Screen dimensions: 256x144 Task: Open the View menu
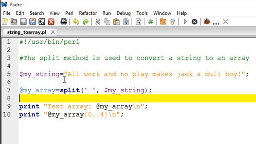pyautogui.click(x=54, y=13)
